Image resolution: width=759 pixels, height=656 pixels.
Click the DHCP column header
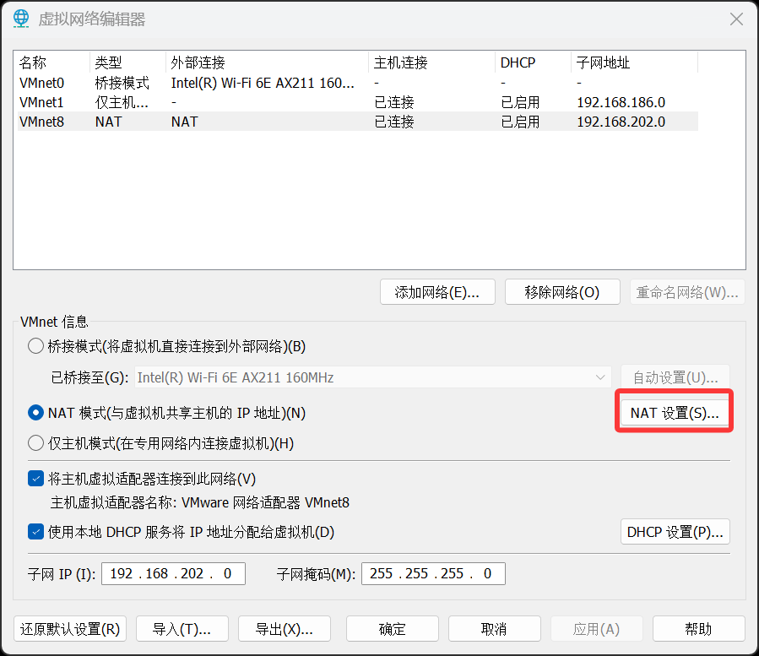534,62
